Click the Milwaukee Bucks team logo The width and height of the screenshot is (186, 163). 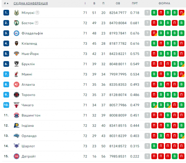(x=16, y=13)
